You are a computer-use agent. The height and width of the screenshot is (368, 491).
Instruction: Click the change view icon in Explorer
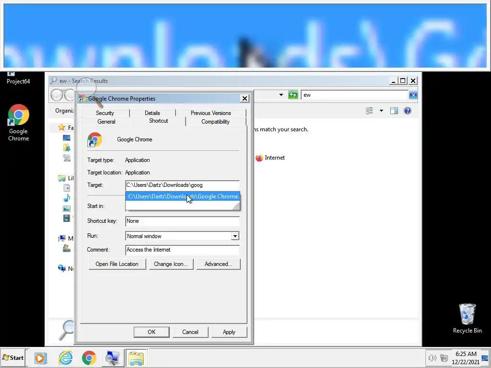pos(370,111)
